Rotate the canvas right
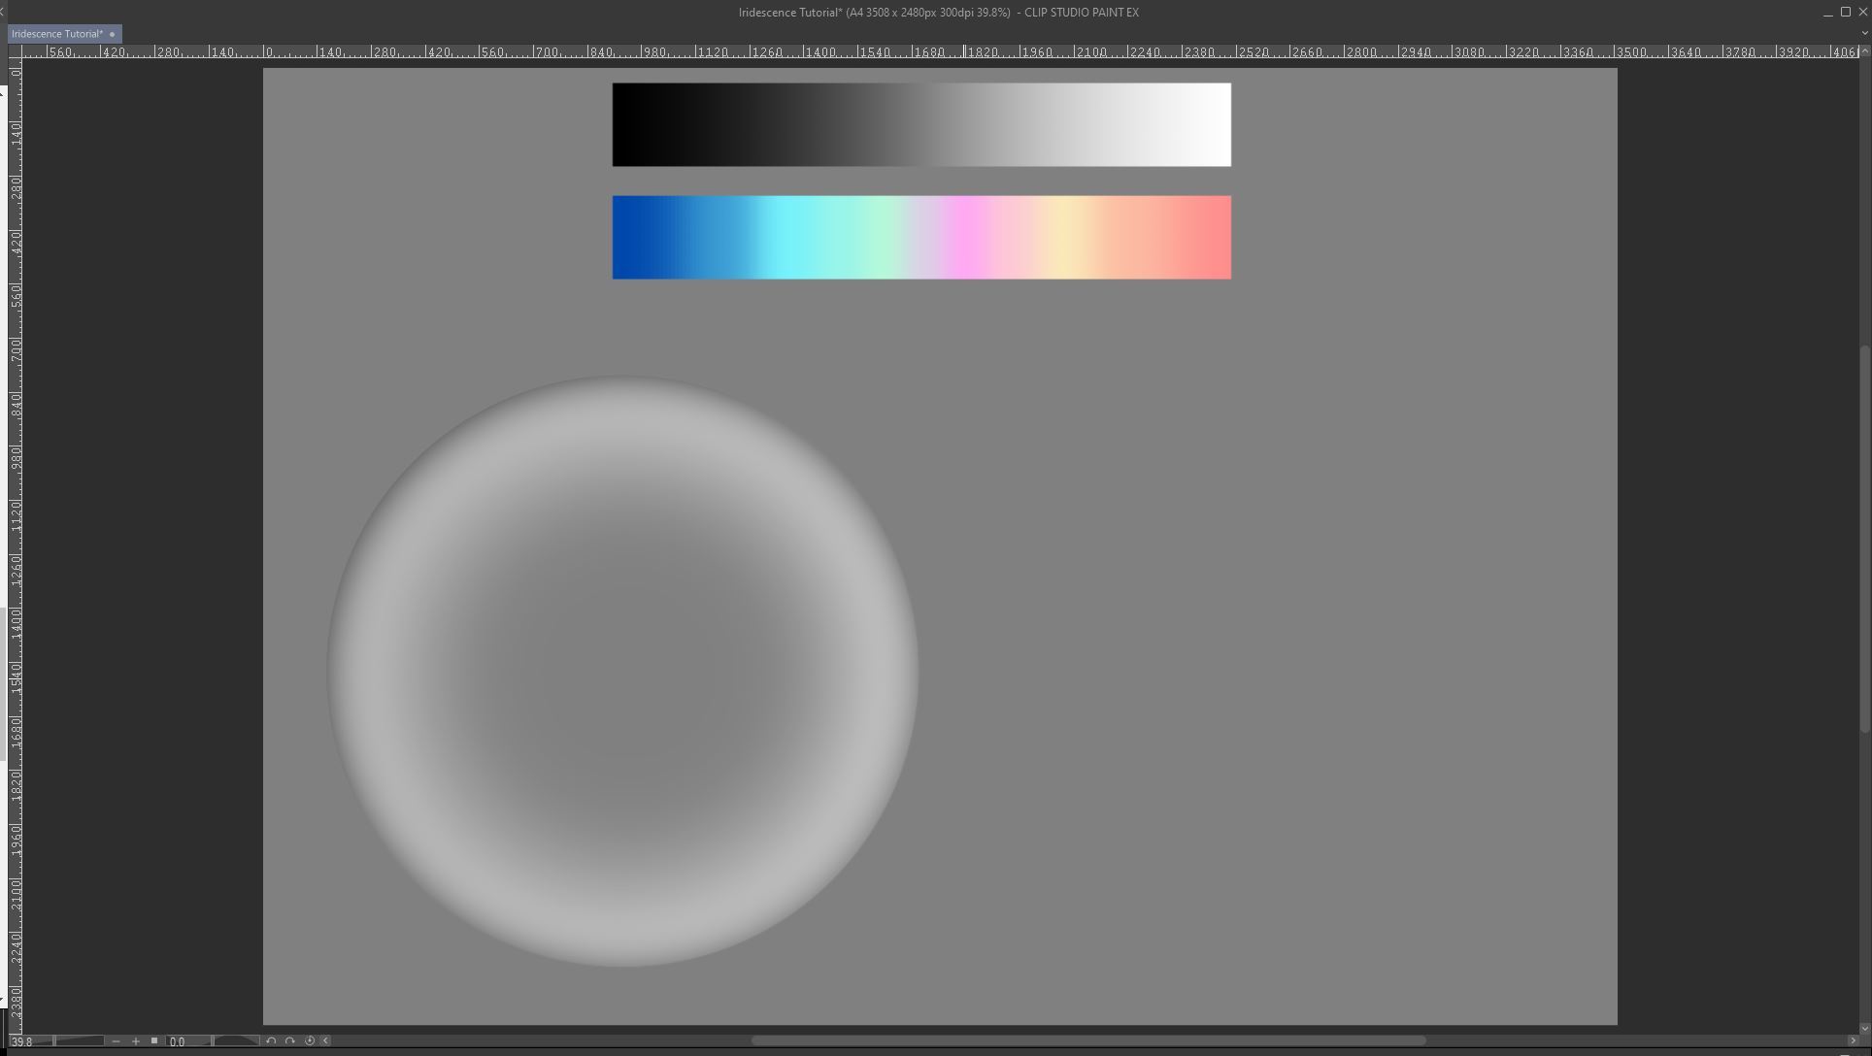This screenshot has height=1056, width=1872. pyautogui.click(x=289, y=1041)
